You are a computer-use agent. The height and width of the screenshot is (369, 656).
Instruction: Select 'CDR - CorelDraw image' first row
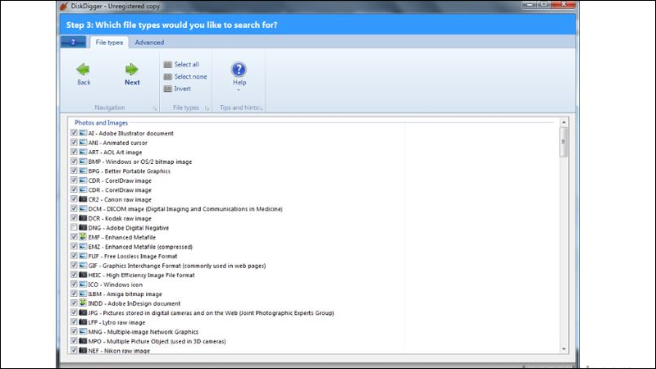pyautogui.click(x=120, y=180)
